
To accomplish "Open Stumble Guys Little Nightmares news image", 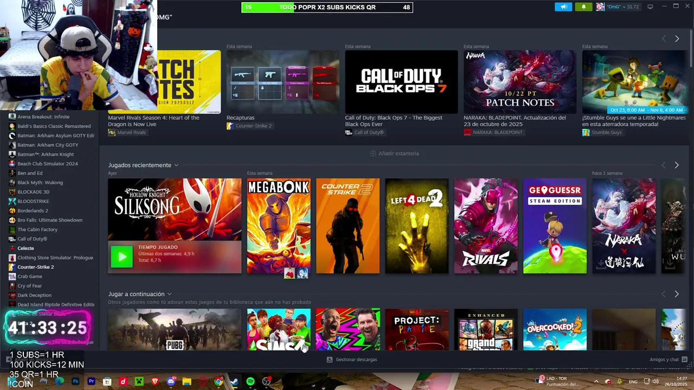I will point(634,82).
